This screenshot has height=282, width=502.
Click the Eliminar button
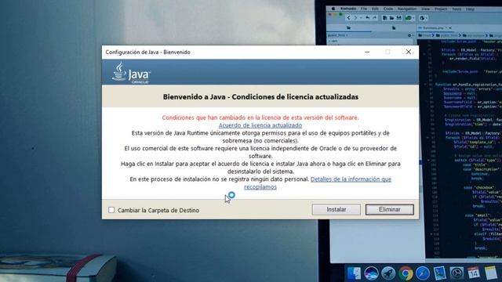coord(390,209)
